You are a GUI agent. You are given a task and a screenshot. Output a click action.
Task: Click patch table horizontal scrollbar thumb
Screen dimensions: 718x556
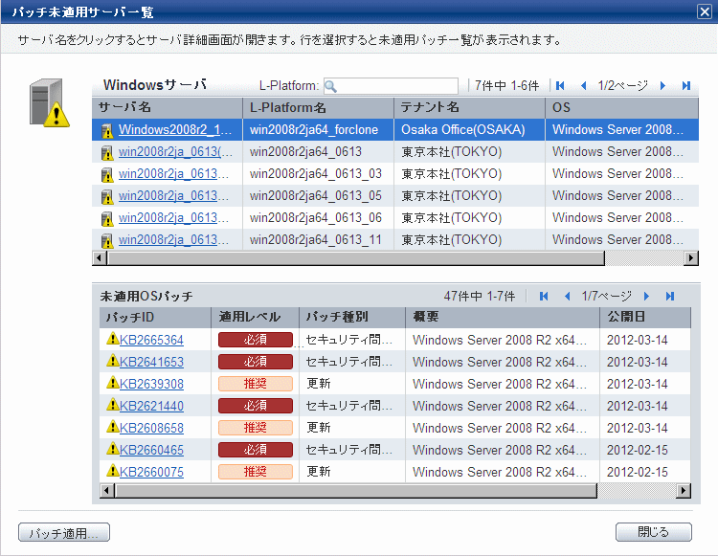[356, 491]
